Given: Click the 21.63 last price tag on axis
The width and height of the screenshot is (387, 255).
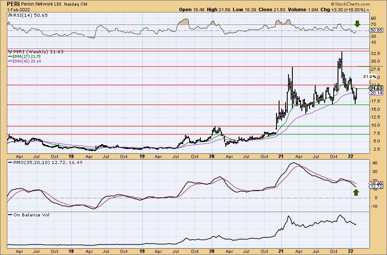Looking at the screenshot, I should pos(377,88).
